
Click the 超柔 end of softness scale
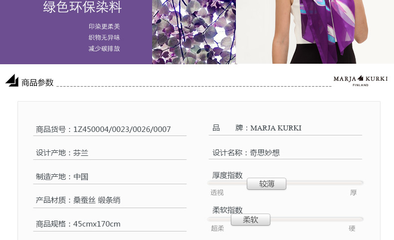tap(217, 229)
